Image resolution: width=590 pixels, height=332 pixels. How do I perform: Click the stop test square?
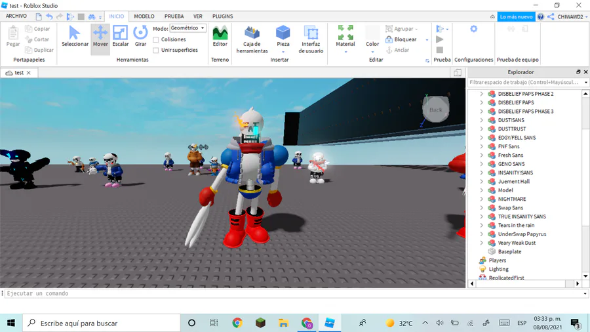pyautogui.click(x=439, y=50)
